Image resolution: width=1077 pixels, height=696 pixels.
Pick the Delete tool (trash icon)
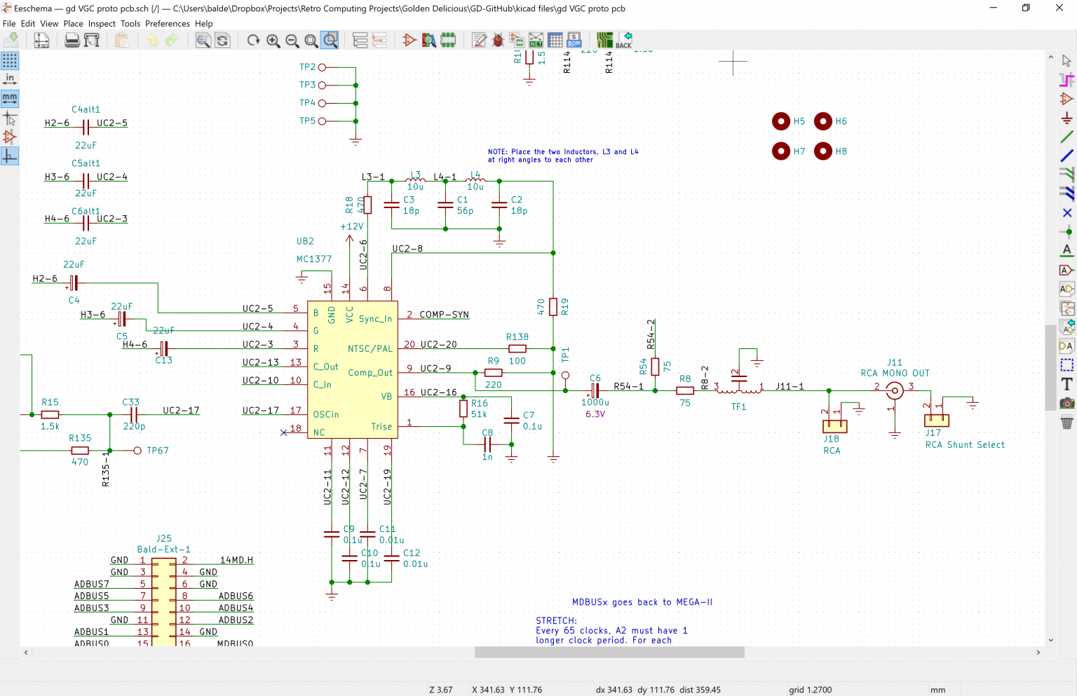1068,420
